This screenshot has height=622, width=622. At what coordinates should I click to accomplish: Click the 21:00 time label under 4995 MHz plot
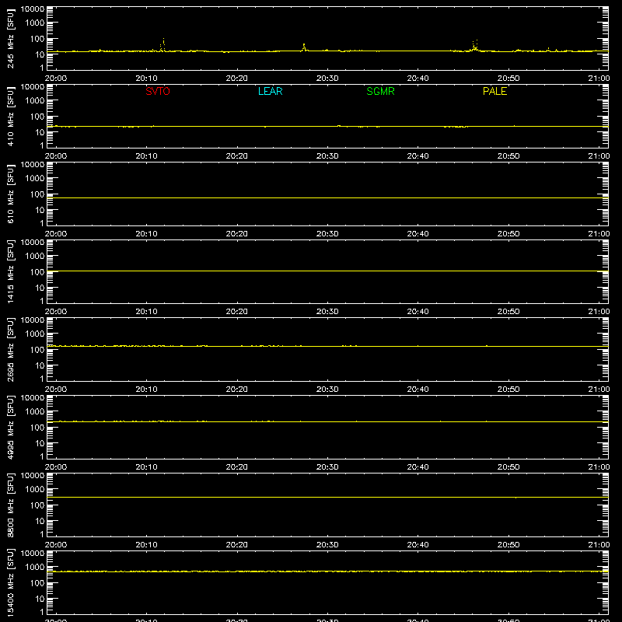pos(599,467)
